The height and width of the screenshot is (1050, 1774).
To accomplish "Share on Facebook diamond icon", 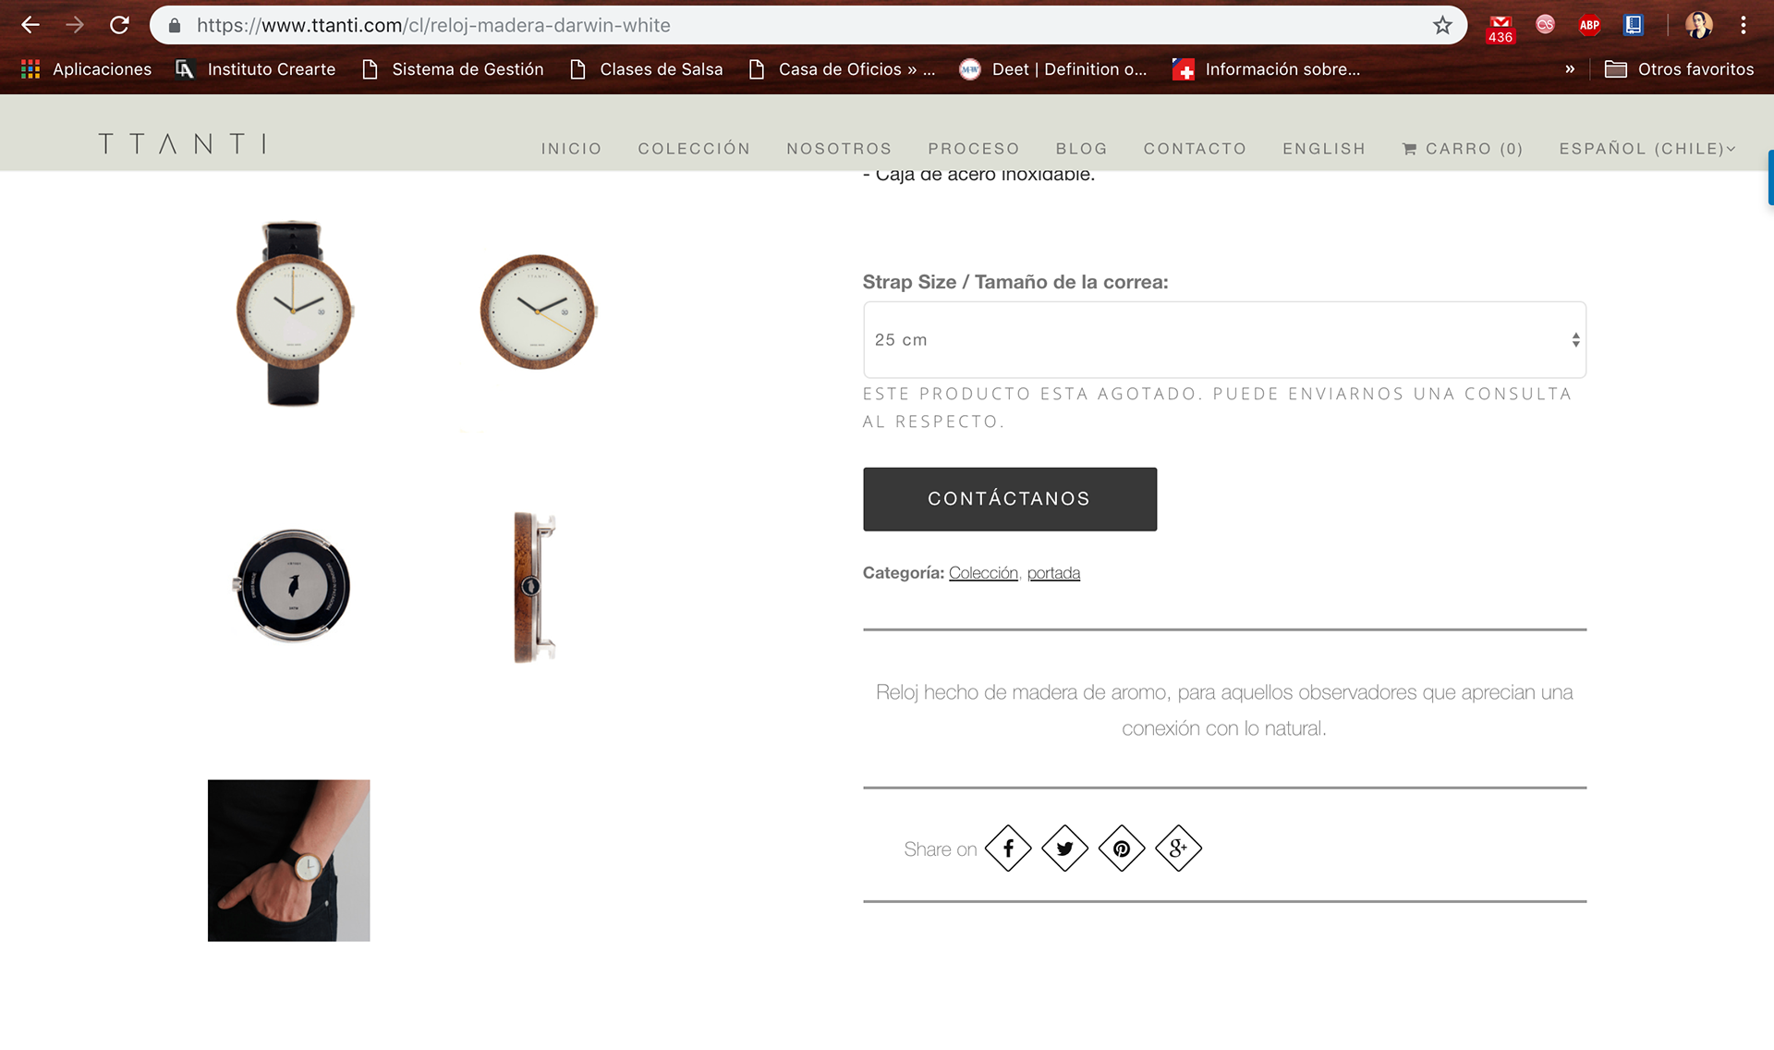I will [x=1008, y=849].
